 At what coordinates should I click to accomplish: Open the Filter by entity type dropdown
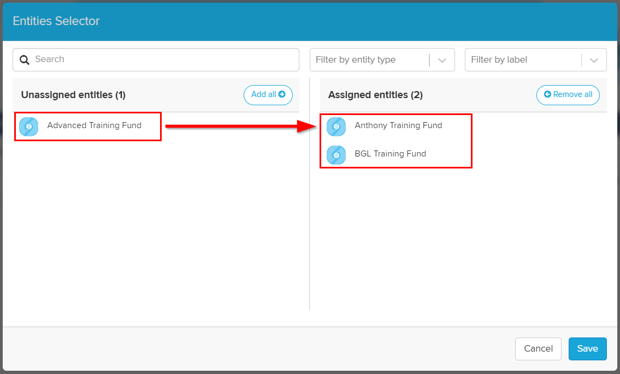pyautogui.click(x=382, y=60)
